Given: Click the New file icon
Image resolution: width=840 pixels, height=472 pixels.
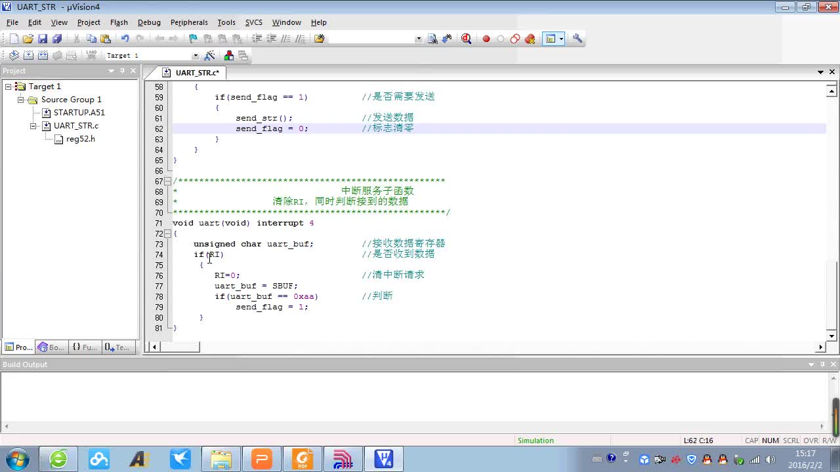Looking at the screenshot, I should point(14,39).
